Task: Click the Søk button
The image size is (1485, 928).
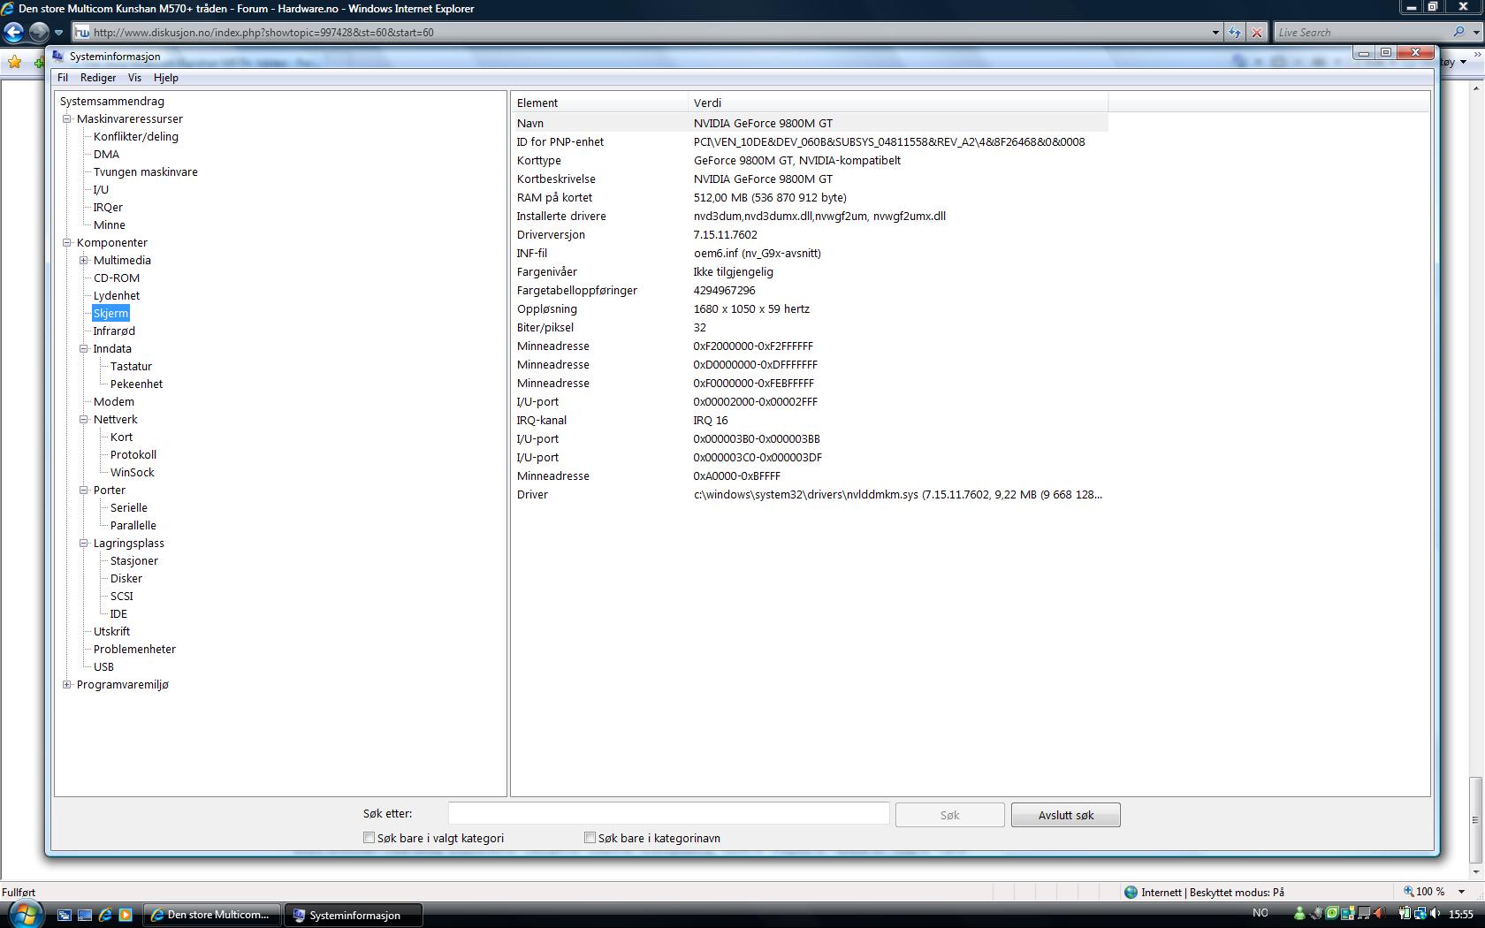Action: 950,815
